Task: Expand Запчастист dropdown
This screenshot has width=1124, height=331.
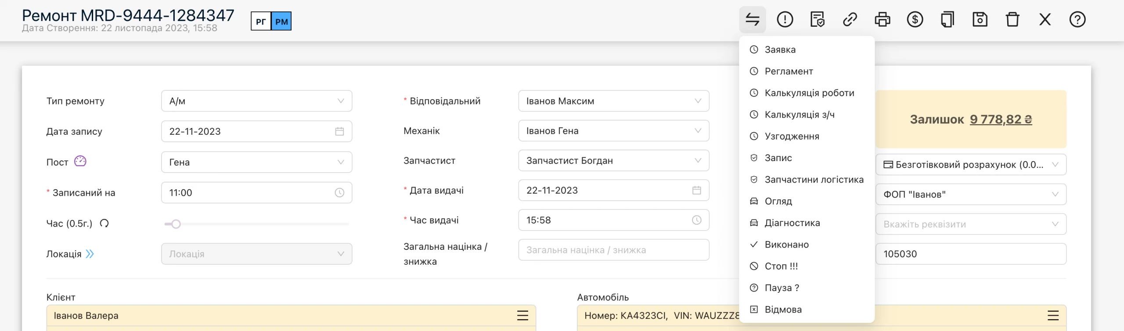Action: coord(613,161)
